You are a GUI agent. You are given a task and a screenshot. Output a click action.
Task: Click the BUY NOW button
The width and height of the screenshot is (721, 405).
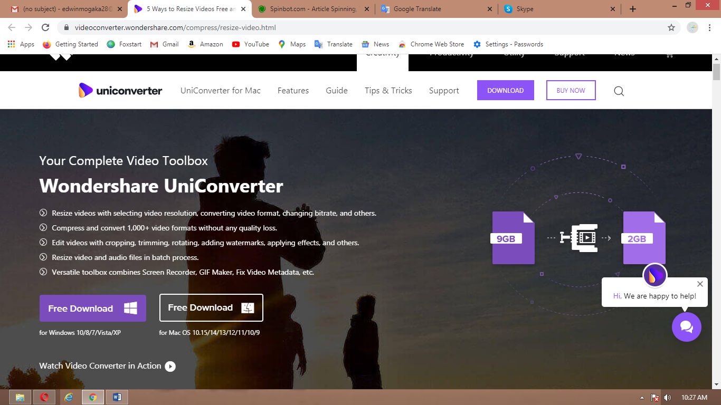(x=571, y=90)
